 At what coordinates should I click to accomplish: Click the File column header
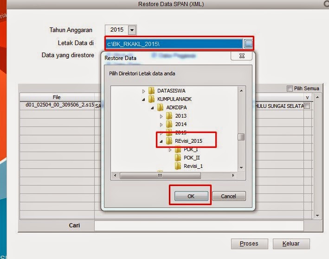pos(57,97)
